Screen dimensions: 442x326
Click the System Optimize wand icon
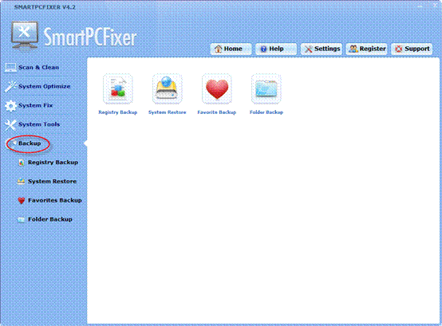coord(10,86)
